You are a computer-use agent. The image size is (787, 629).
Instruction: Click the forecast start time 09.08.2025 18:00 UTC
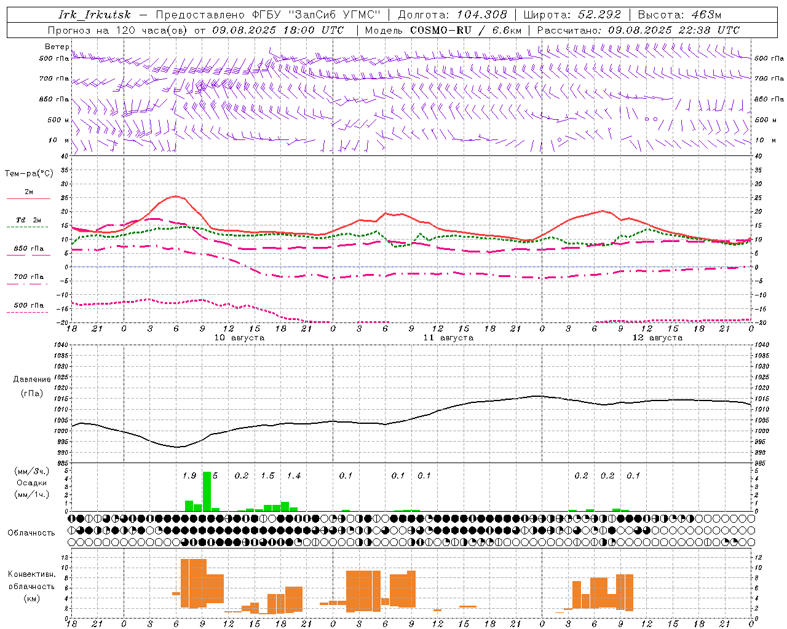point(278,30)
